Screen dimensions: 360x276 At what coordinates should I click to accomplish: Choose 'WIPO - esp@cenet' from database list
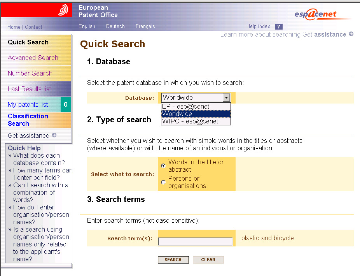coord(196,121)
